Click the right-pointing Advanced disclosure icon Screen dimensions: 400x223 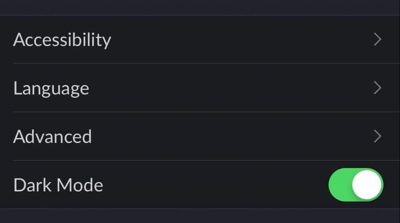(377, 136)
